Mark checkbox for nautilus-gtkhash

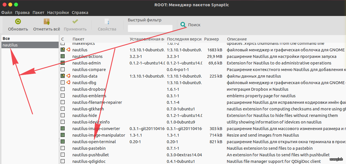(x=63, y=109)
